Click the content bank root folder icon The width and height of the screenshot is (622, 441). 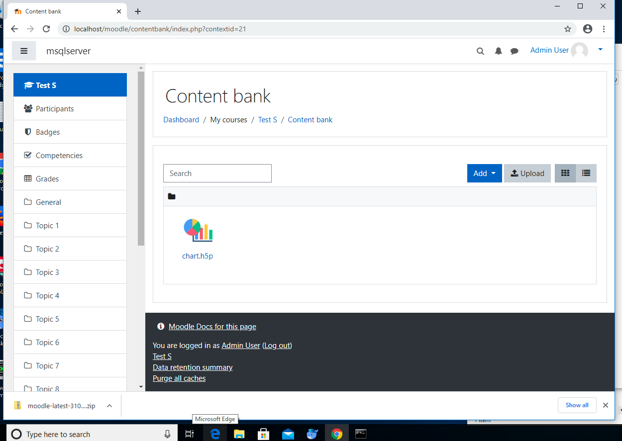coord(172,196)
